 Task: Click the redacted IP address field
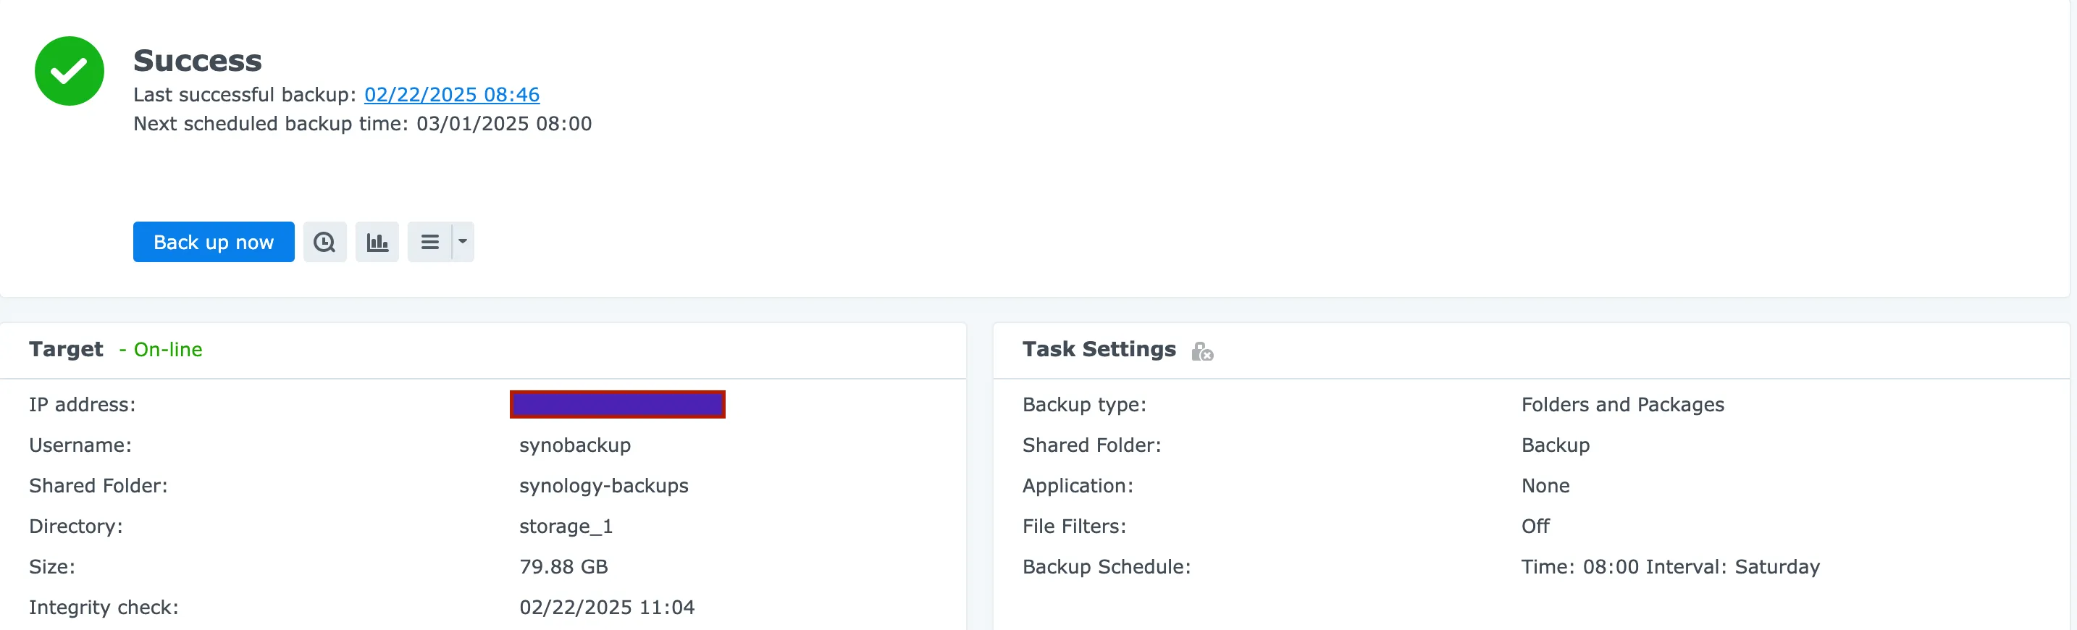pyautogui.click(x=618, y=404)
